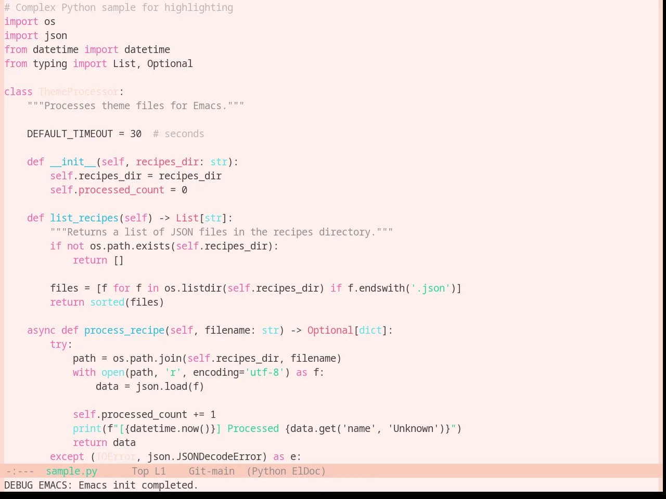Click the 'return data' statement

104,443
